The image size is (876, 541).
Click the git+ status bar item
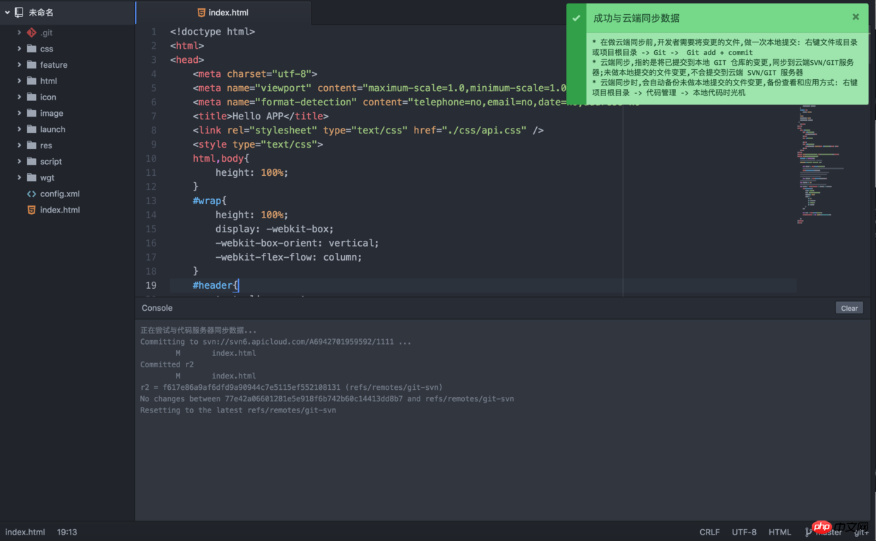[x=861, y=532]
